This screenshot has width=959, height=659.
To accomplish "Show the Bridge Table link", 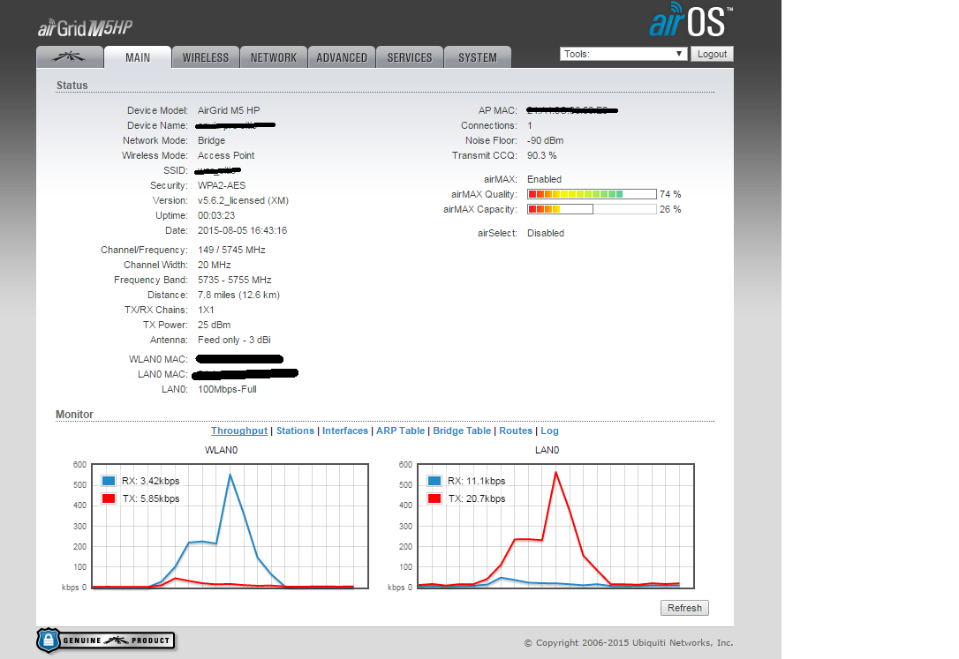I will pos(462,431).
